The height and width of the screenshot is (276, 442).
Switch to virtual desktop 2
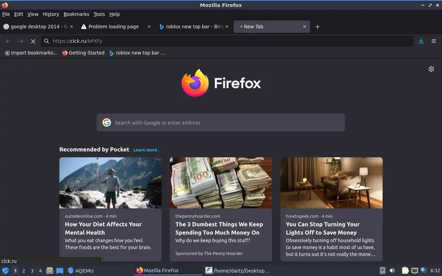click(x=23, y=271)
